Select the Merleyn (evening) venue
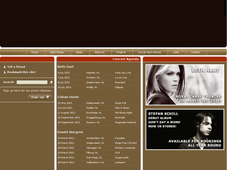Screen dimensions: 227x170 125,148
